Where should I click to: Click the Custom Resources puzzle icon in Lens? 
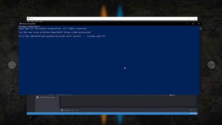tap(37, 97)
